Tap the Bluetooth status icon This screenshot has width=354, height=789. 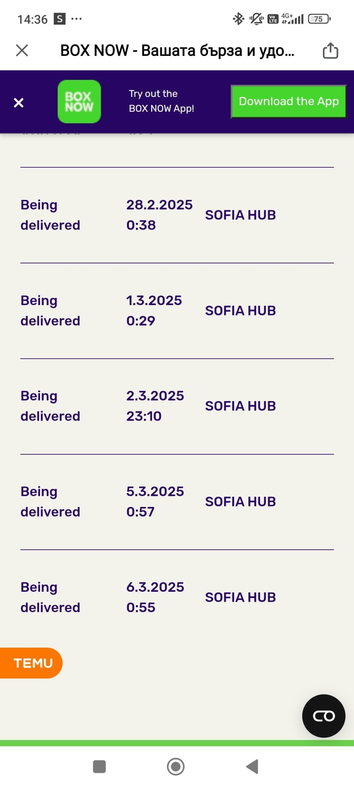click(238, 18)
